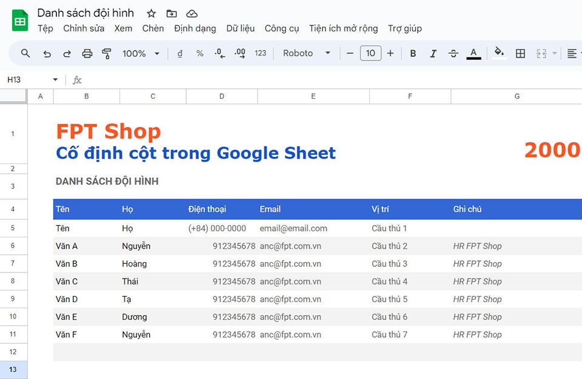Activate the paint format roller icon
Viewport: 582px width, 379px height.
(x=107, y=53)
